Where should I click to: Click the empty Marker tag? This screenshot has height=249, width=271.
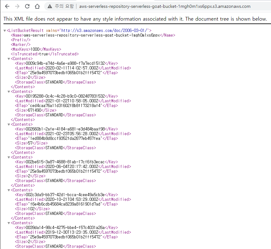click(21, 44)
